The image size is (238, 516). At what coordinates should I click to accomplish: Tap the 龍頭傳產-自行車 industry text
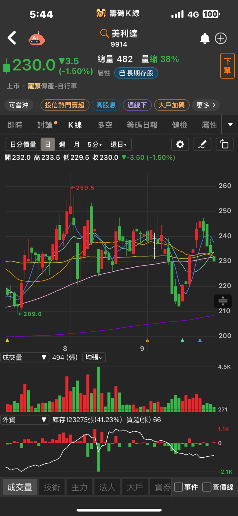pos(52,86)
